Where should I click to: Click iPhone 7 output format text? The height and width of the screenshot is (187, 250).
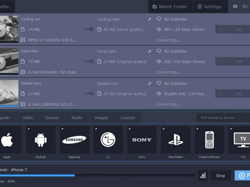[x=19, y=170]
